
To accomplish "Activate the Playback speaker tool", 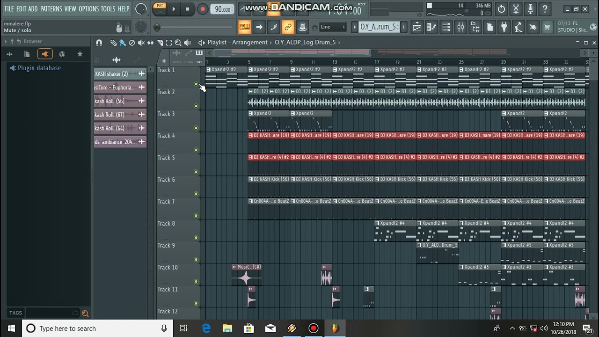I will pyautogui.click(x=187, y=43).
